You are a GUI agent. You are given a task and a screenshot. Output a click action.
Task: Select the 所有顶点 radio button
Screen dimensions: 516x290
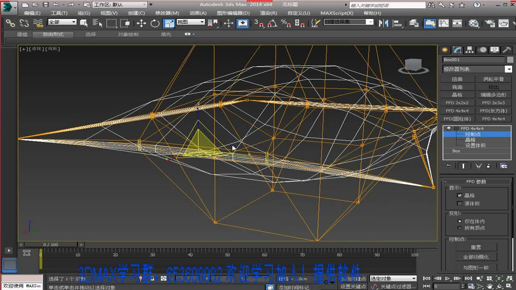pos(460,228)
